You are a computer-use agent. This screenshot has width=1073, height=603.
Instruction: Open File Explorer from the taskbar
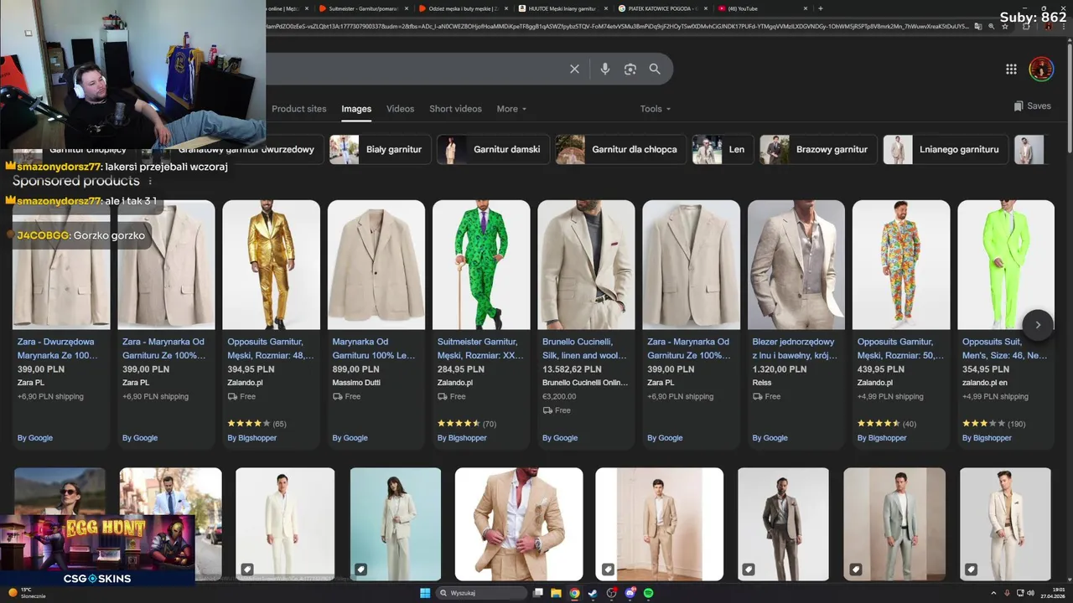(x=556, y=593)
